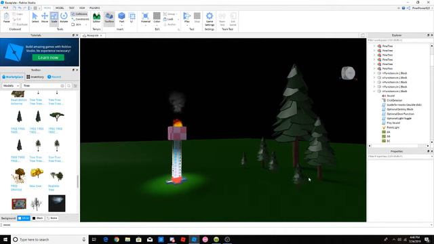Set toolbox background to None
Image resolution: width=434 pixels, height=244 pixels.
pos(52,218)
